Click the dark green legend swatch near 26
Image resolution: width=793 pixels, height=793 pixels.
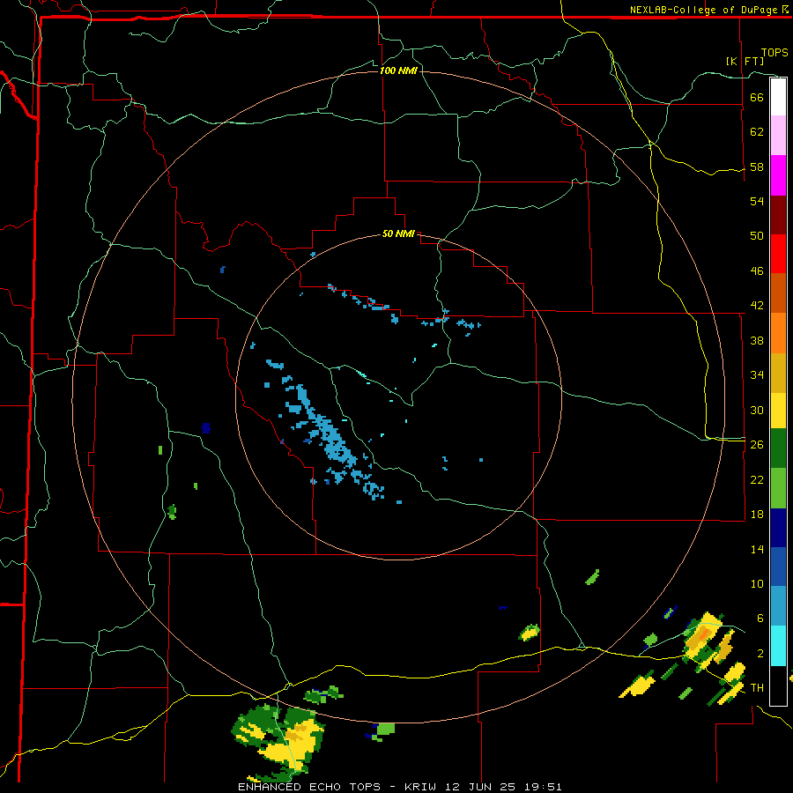pos(778,448)
